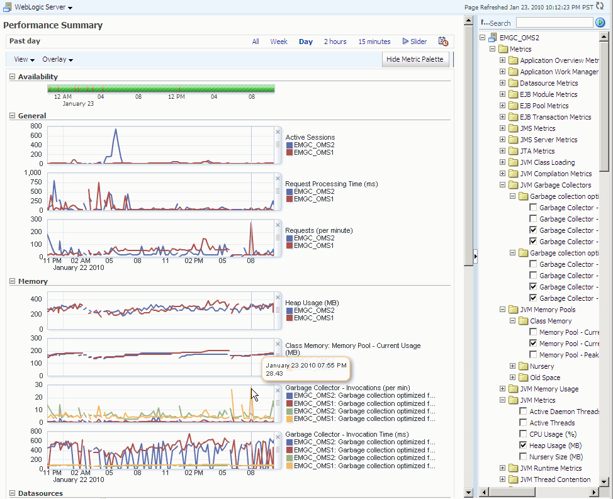This screenshot has width=613, height=499.
Task: Collapse the Availability section
Action: (12, 77)
